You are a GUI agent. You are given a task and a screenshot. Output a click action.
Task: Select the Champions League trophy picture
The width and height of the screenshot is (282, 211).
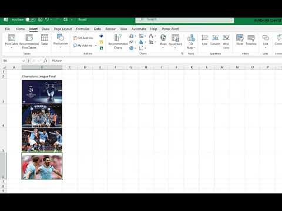pyautogui.click(x=42, y=91)
